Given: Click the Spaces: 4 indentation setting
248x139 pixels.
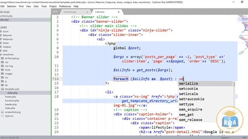Looking at the screenshot, I should [x=225, y=137].
